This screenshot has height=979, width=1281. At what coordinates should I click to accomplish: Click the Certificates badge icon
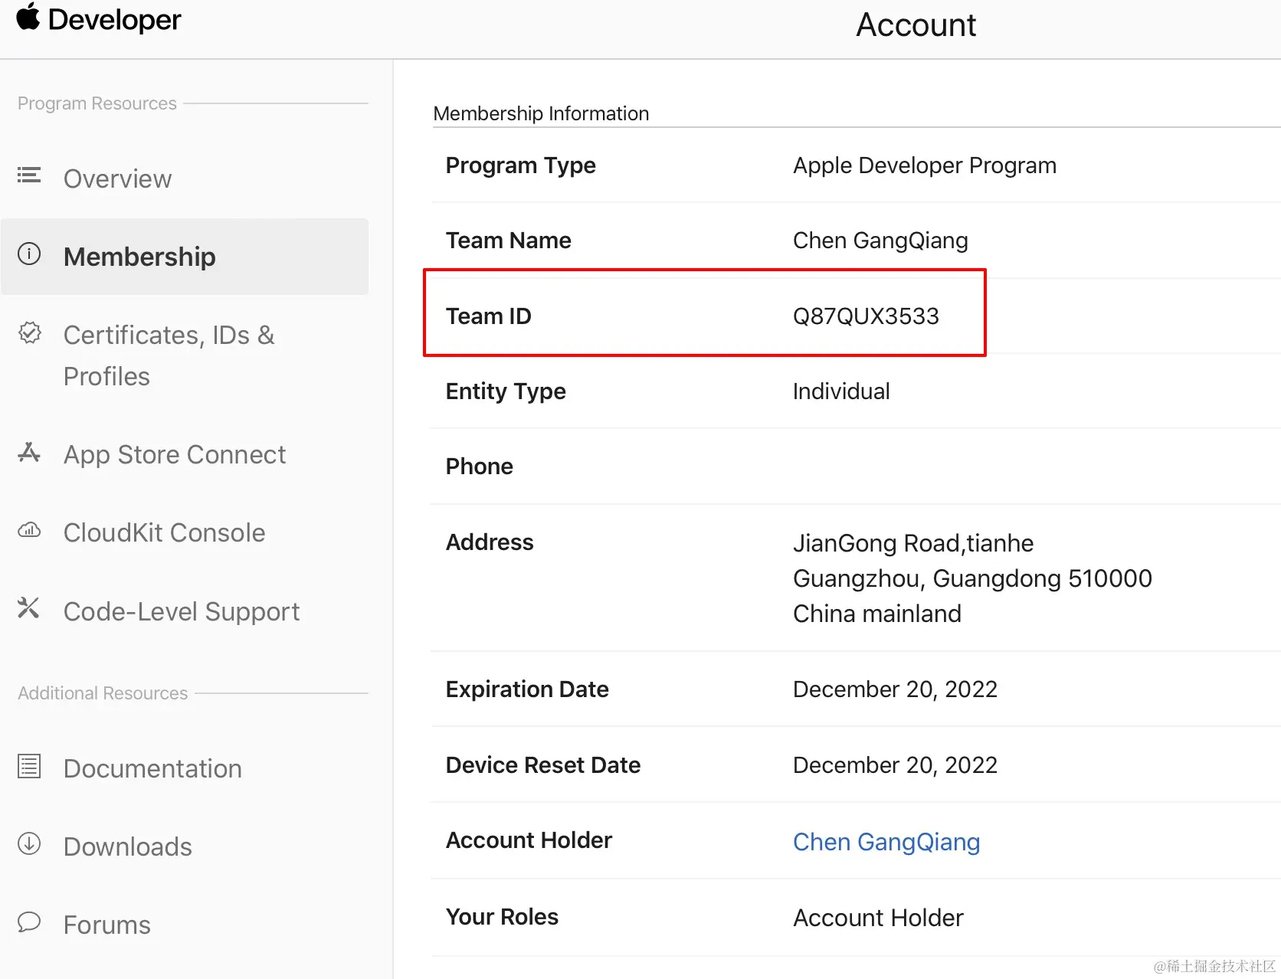coord(30,333)
